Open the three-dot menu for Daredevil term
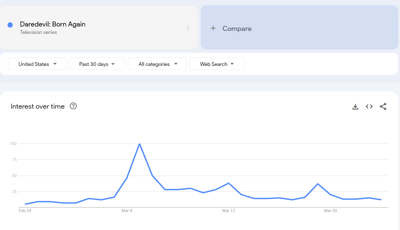Screen dimensions: 400x230 (x=188, y=28)
